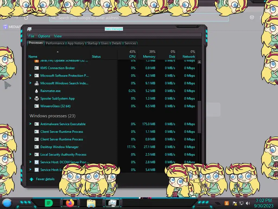This screenshot has height=209, width=278.
Task: Click the 17.1% CPU value
Action: [x=131, y=147]
